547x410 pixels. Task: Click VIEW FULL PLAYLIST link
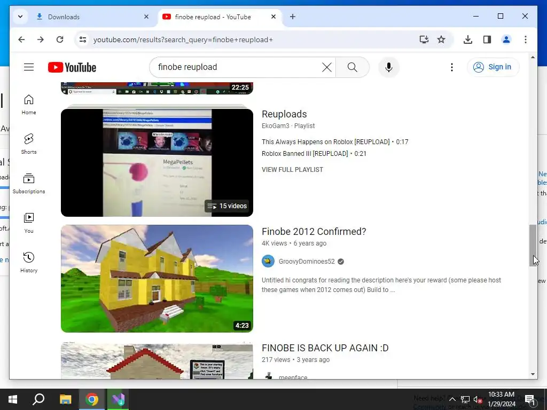[292, 170]
